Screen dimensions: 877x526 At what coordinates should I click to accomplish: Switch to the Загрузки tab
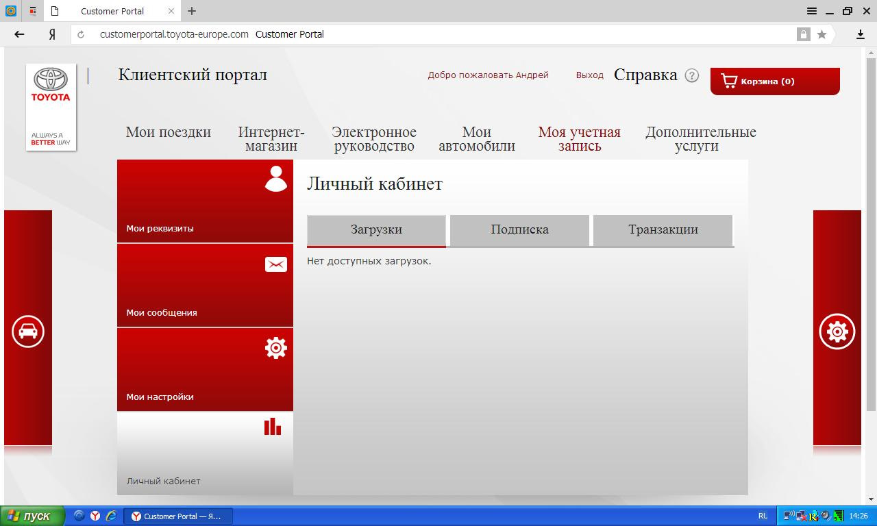[376, 230]
